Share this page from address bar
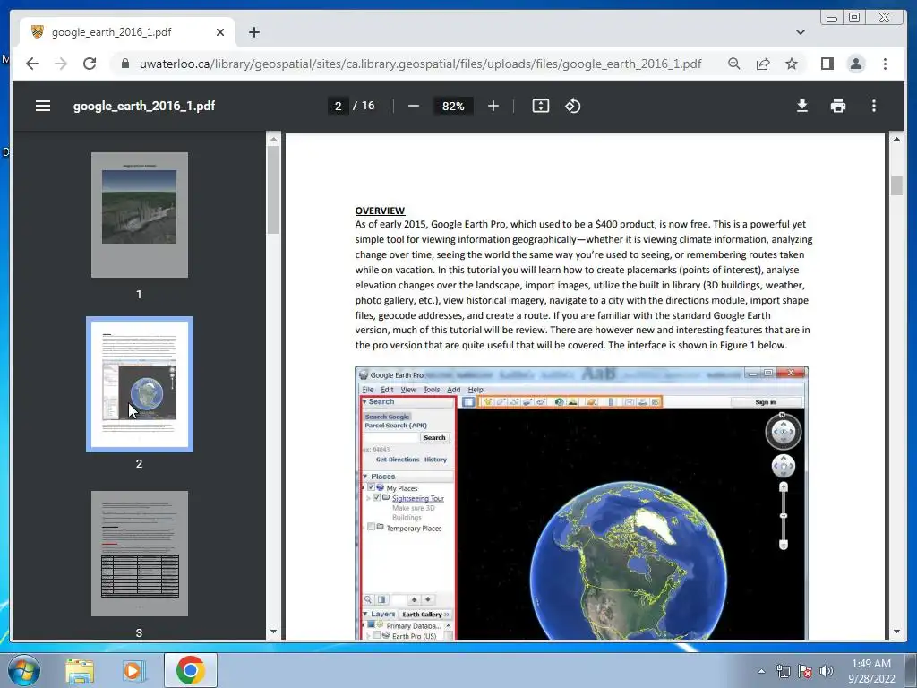The width and height of the screenshot is (917, 688). 763,64
